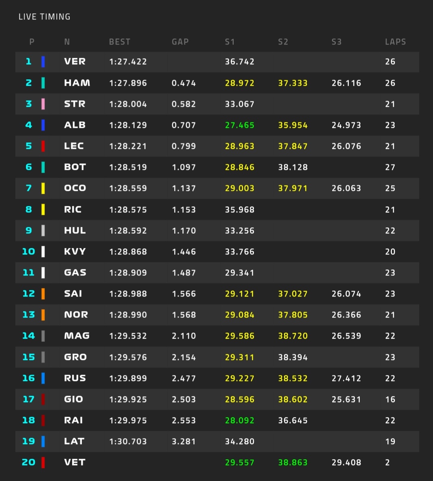The width and height of the screenshot is (433, 481).
Task: Click lap count 16 in GIO row
Action: pyautogui.click(x=390, y=399)
